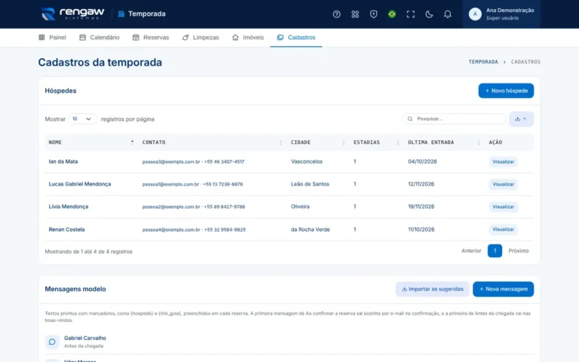Sort table by Contato column

[x=212, y=143]
